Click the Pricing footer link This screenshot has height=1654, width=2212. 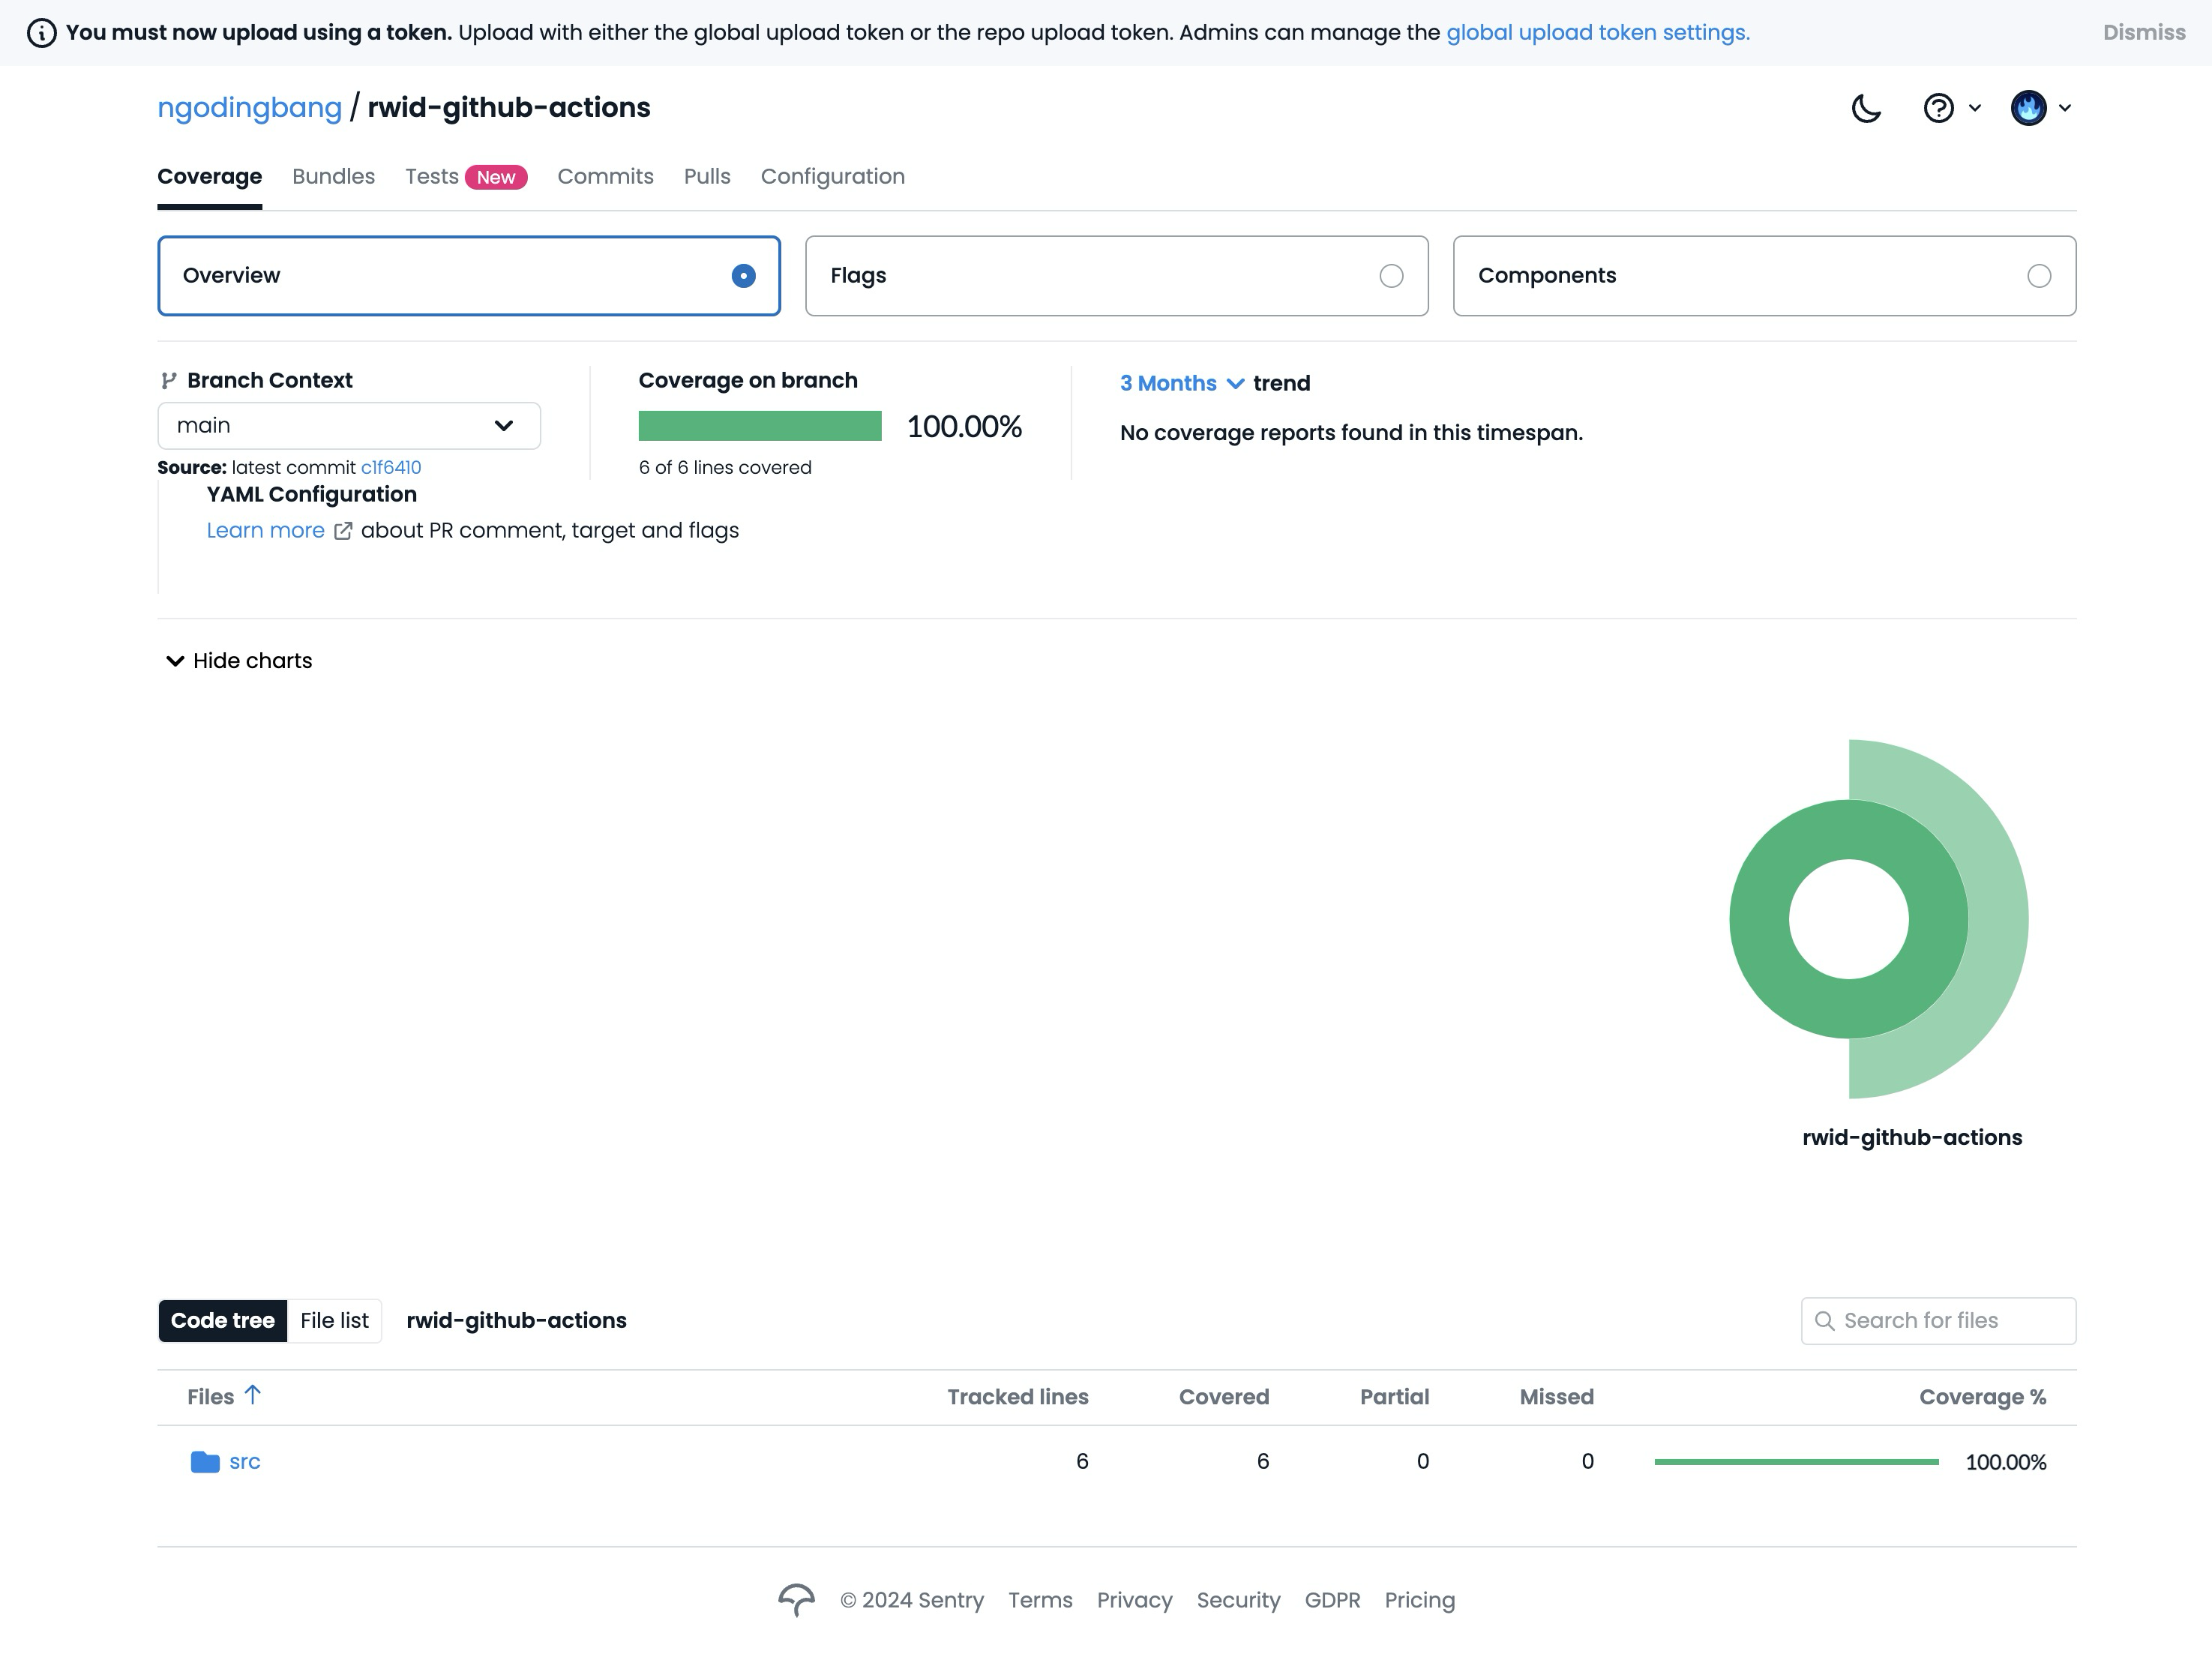pyautogui.click(x=1420, y=1600)
